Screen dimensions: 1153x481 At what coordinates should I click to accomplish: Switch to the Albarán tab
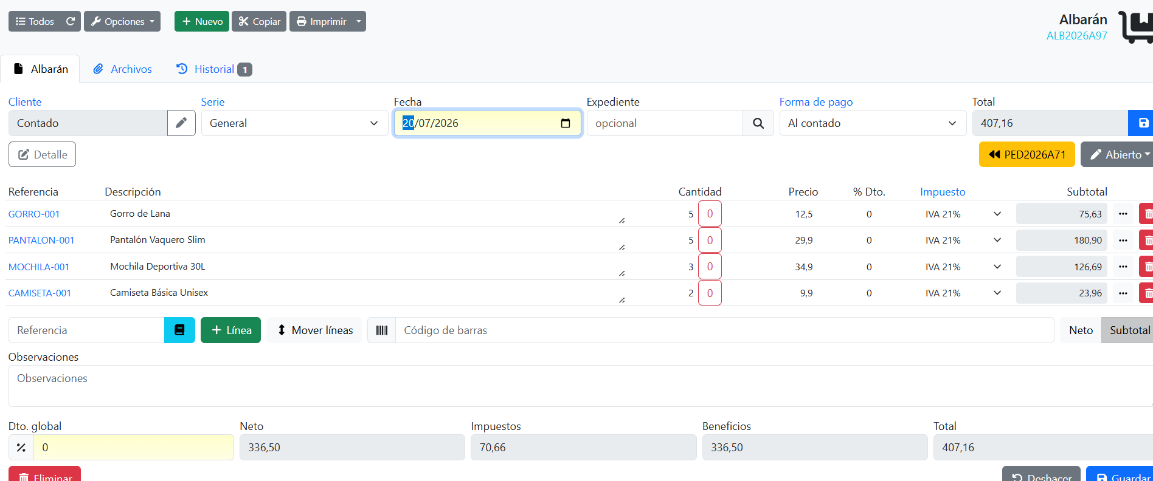click(40, 69)
